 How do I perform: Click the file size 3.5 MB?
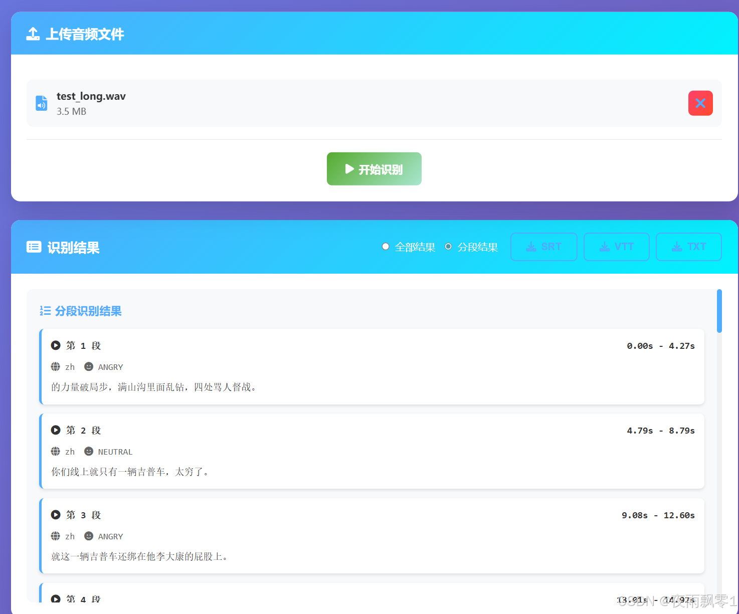pos(71,111)
